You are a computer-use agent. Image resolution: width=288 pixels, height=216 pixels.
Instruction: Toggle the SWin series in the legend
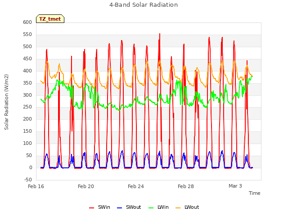click(x=99, y=207)
